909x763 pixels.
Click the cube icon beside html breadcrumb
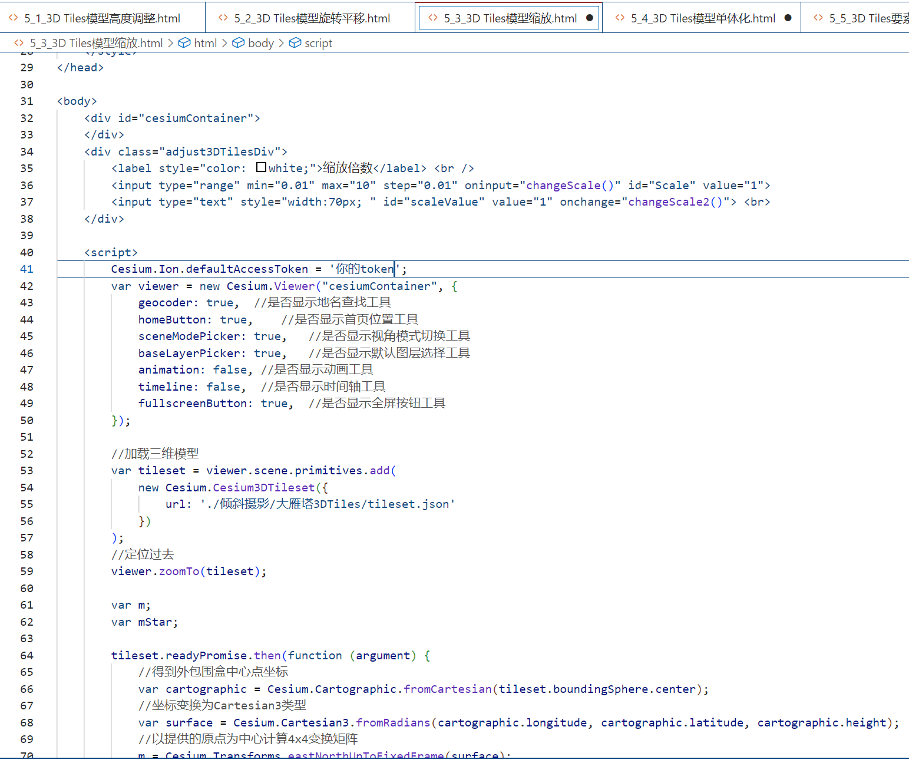184,43
